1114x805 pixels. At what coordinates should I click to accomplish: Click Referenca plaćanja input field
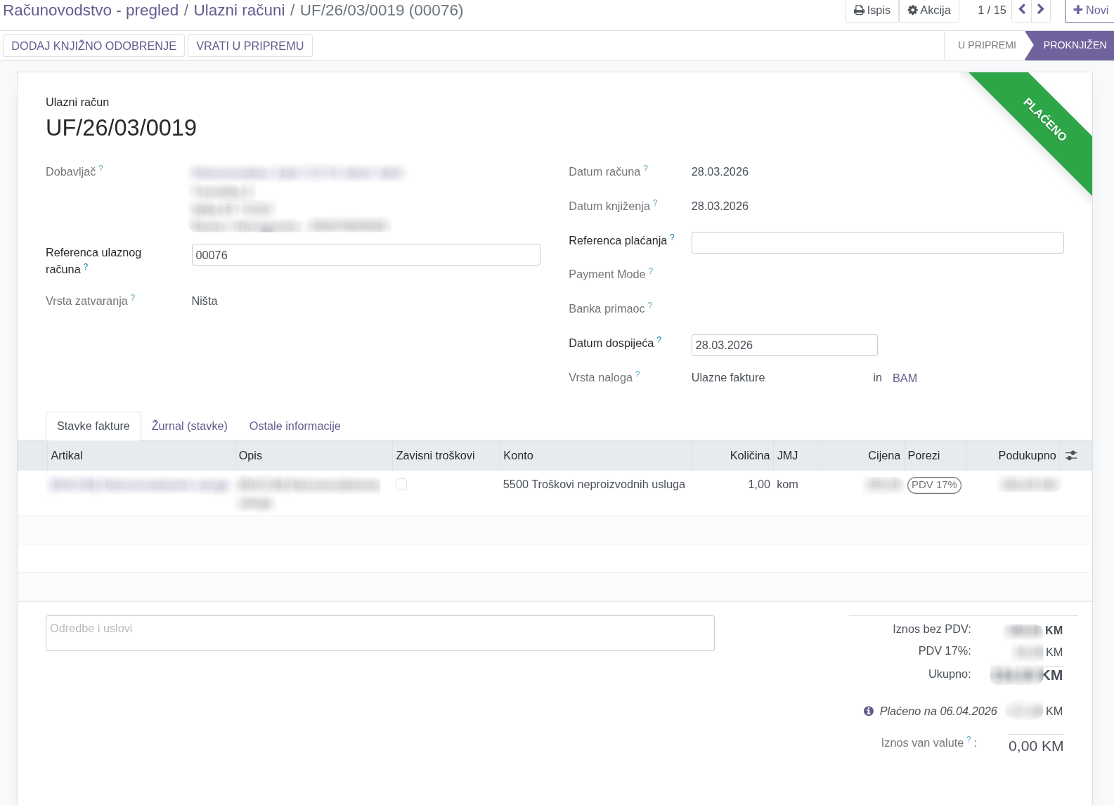[876, 242]
